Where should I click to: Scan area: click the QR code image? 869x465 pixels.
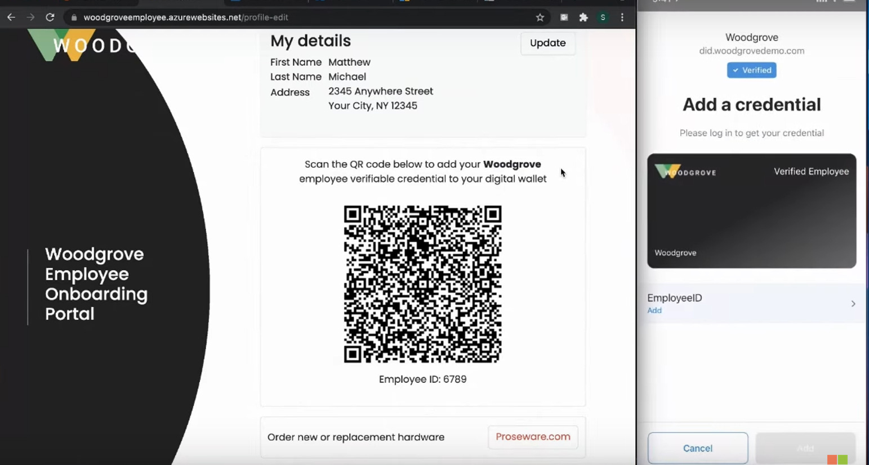tap(422, 284)
